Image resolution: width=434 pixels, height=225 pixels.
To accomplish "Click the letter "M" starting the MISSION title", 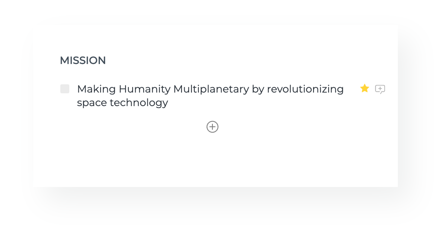I will 64,61.
